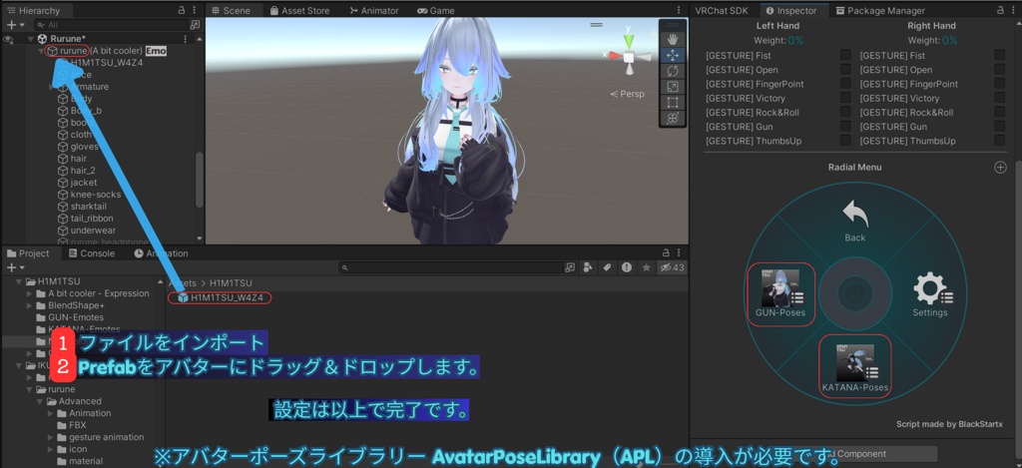Viewport: 1022px width, 468px height.
Task: Select the Rotate tool in Scene toolbar
Action: 673,71
